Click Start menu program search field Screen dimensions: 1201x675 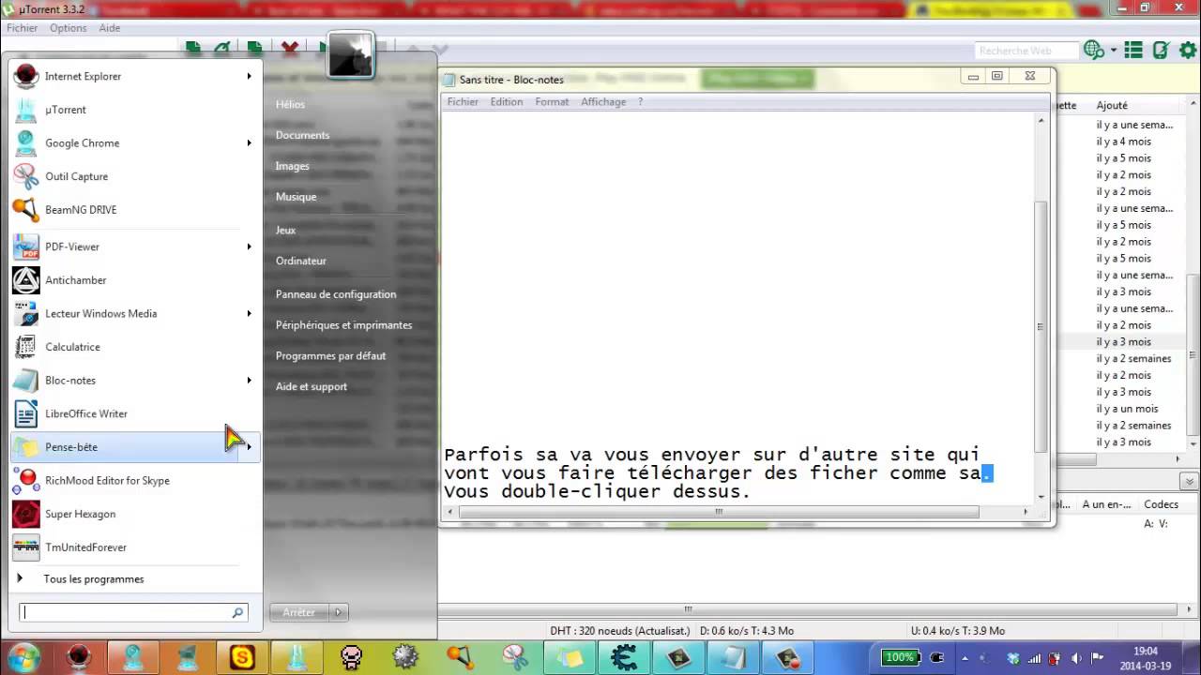coord(133,613)
